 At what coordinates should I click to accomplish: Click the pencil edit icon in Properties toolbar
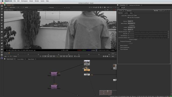coord(124,8)
